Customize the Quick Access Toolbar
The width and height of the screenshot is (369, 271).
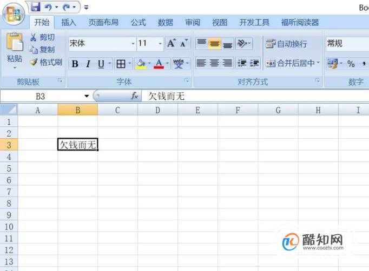tap(86, 8)
